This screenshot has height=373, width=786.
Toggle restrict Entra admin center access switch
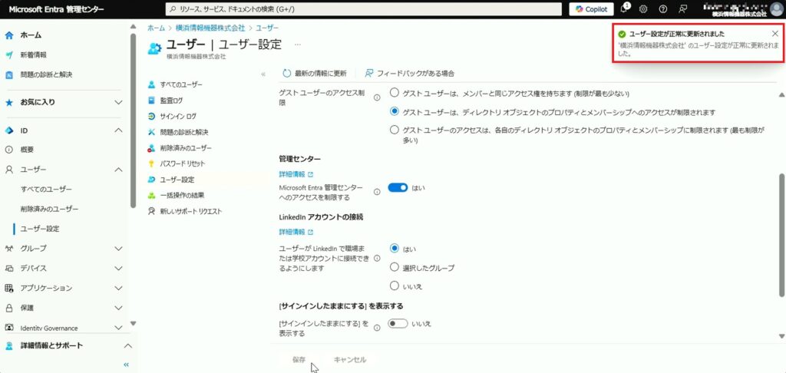pos(398,187)
